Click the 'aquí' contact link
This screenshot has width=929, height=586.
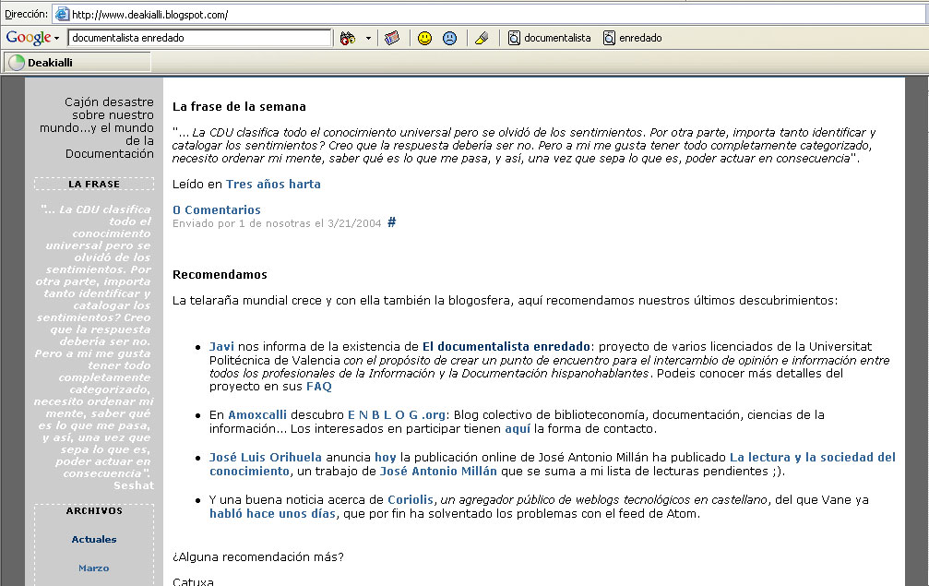[518, 428]
